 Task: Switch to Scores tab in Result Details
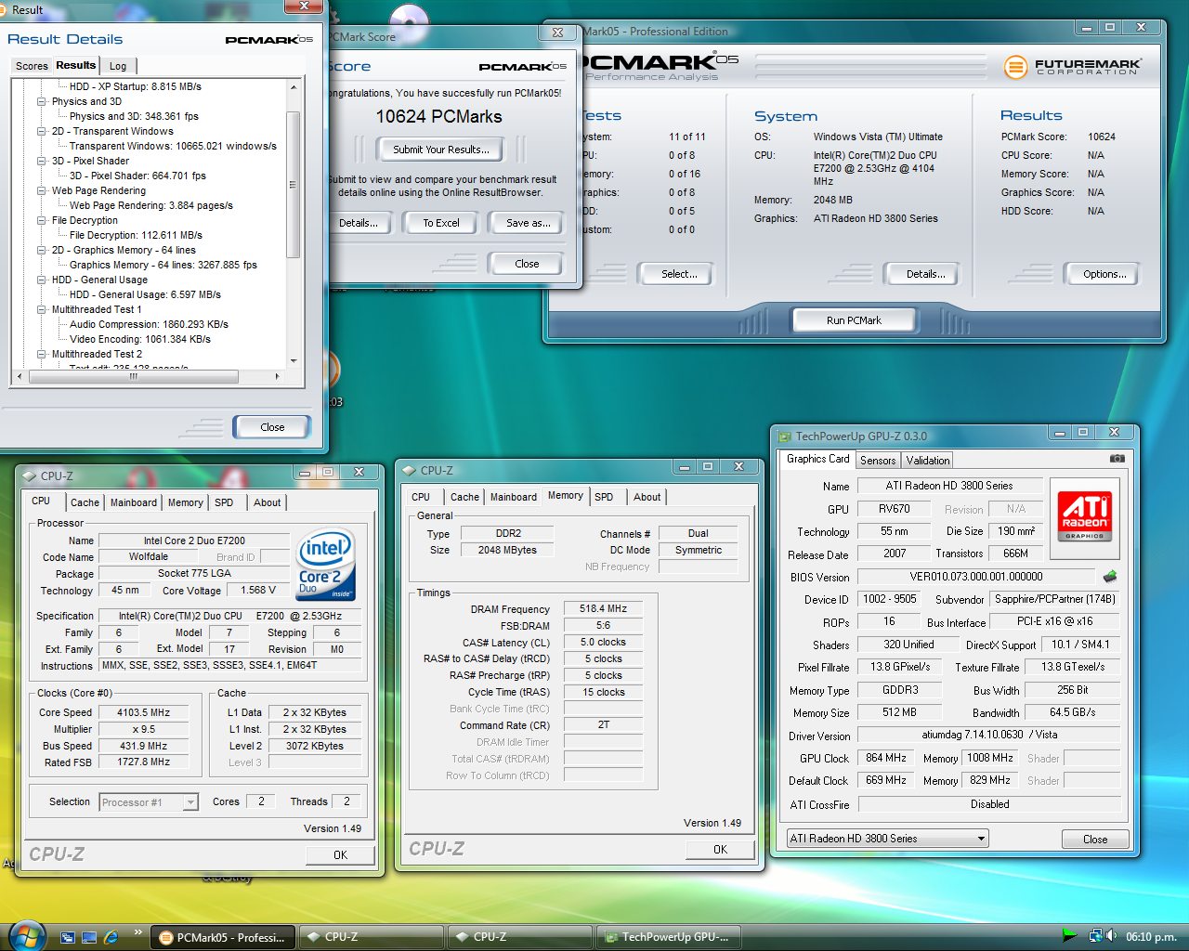pos(32,66)
